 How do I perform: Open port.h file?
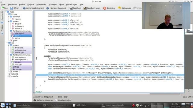(17, 38)
